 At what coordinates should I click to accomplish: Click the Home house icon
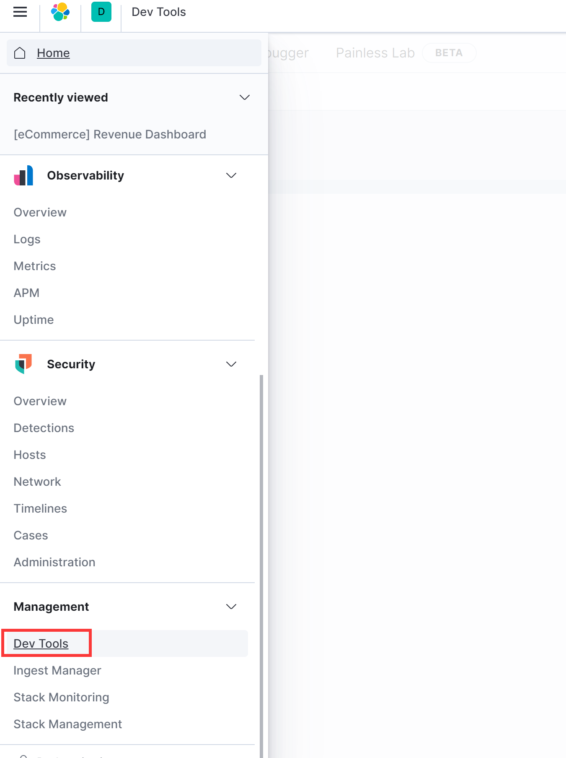[x=20, y=53]
